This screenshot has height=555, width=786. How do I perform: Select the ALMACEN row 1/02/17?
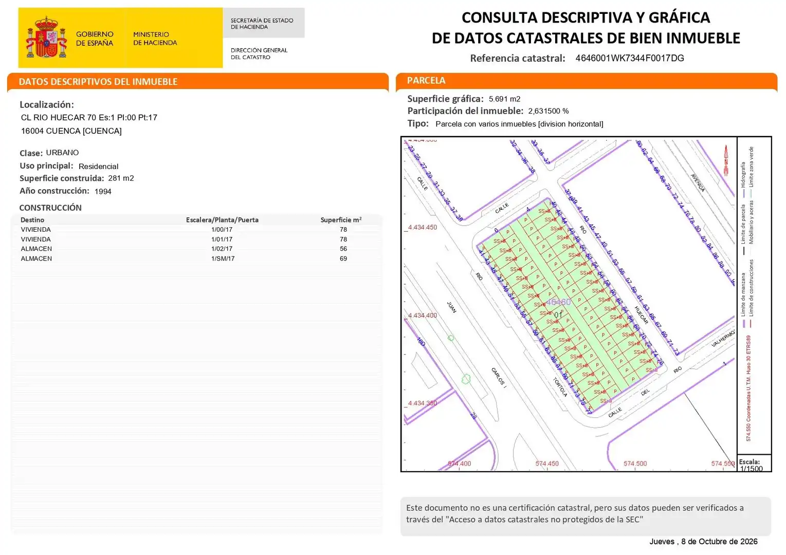pos(196,249)
